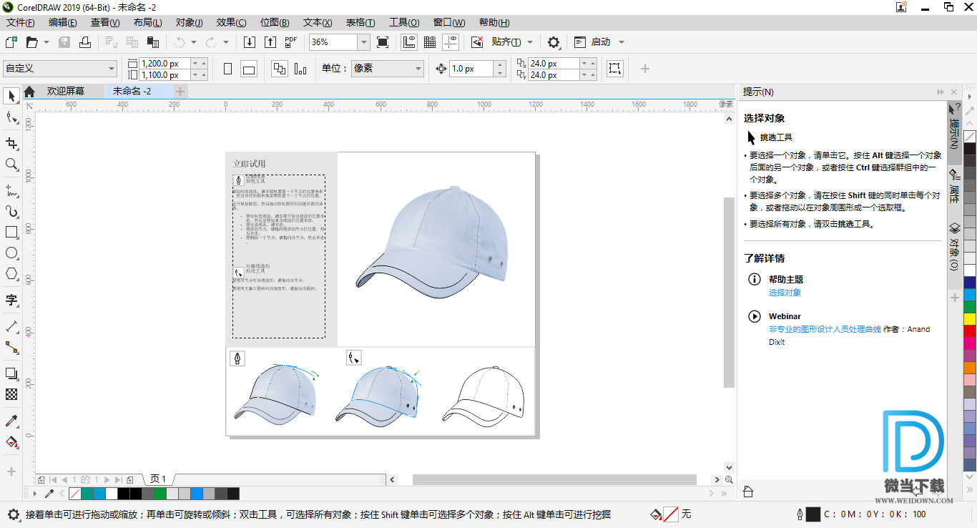Viewport: 977px width, 528px height.
Task: Click the Full-screen preview icon
Action: [383, 42]
